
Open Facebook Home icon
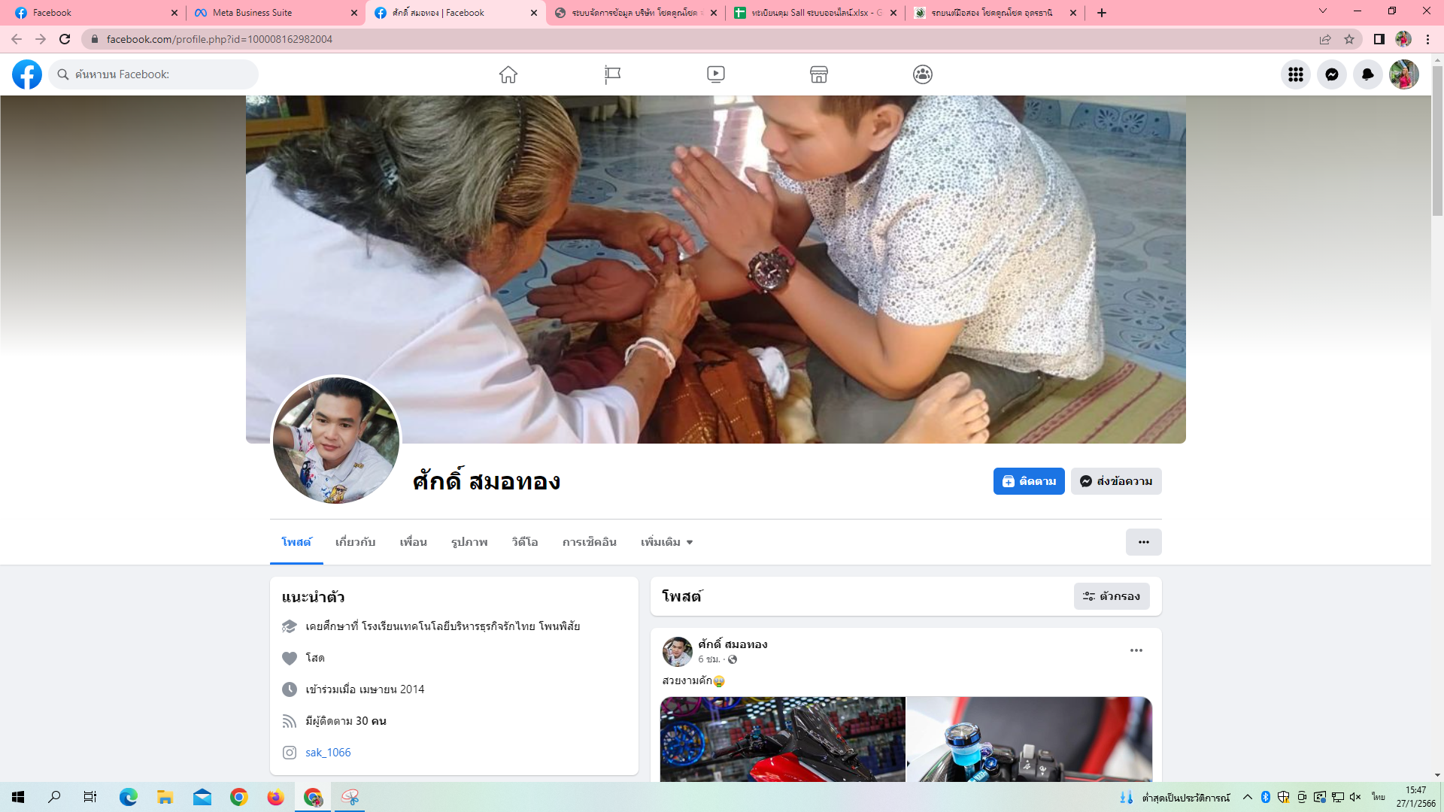click(x=508, y=74)
